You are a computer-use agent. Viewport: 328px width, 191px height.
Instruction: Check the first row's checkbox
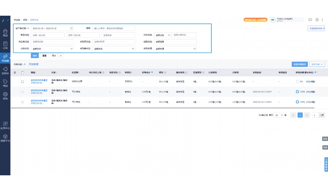click(23, 82)
